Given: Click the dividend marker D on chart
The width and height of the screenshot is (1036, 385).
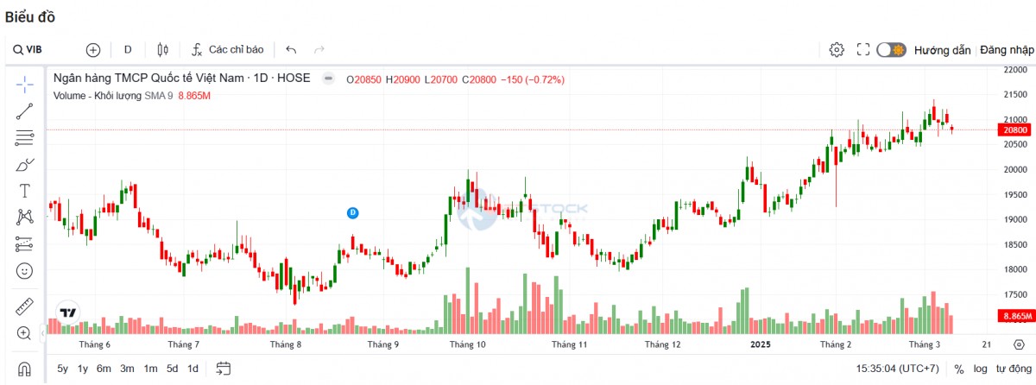Looking at the screenshot, I should coord(352,212).
